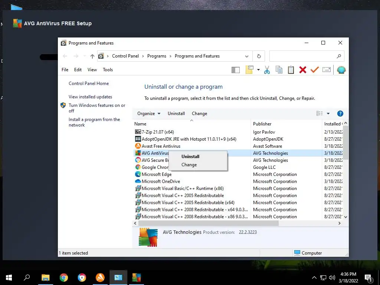The height and width of the screenshot is (285, 380).
Task: Choose Change from the context menu
Action: click(189, 165)
